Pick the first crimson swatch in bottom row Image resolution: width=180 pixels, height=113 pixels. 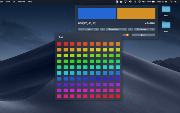(59, 96)
